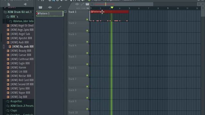Image resolution: width=205 pixels, height=115 pixels.
Task: Click waveform icon beside [AOM] Ba..oods 808
Action: [x=10, y=47]
